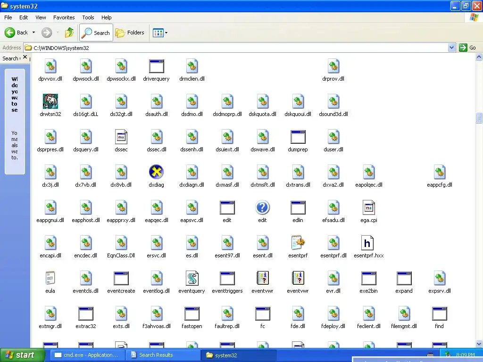Screen dimensions: 483x362
Task: Open the Views dropdown button
Action: click(x=160, y=33)
